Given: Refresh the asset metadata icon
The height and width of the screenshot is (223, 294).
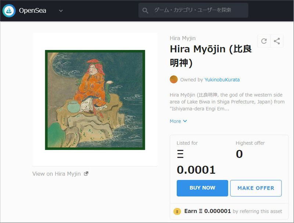Looking at the screenshot, I should pyautogui.click(x=264, y=41).
